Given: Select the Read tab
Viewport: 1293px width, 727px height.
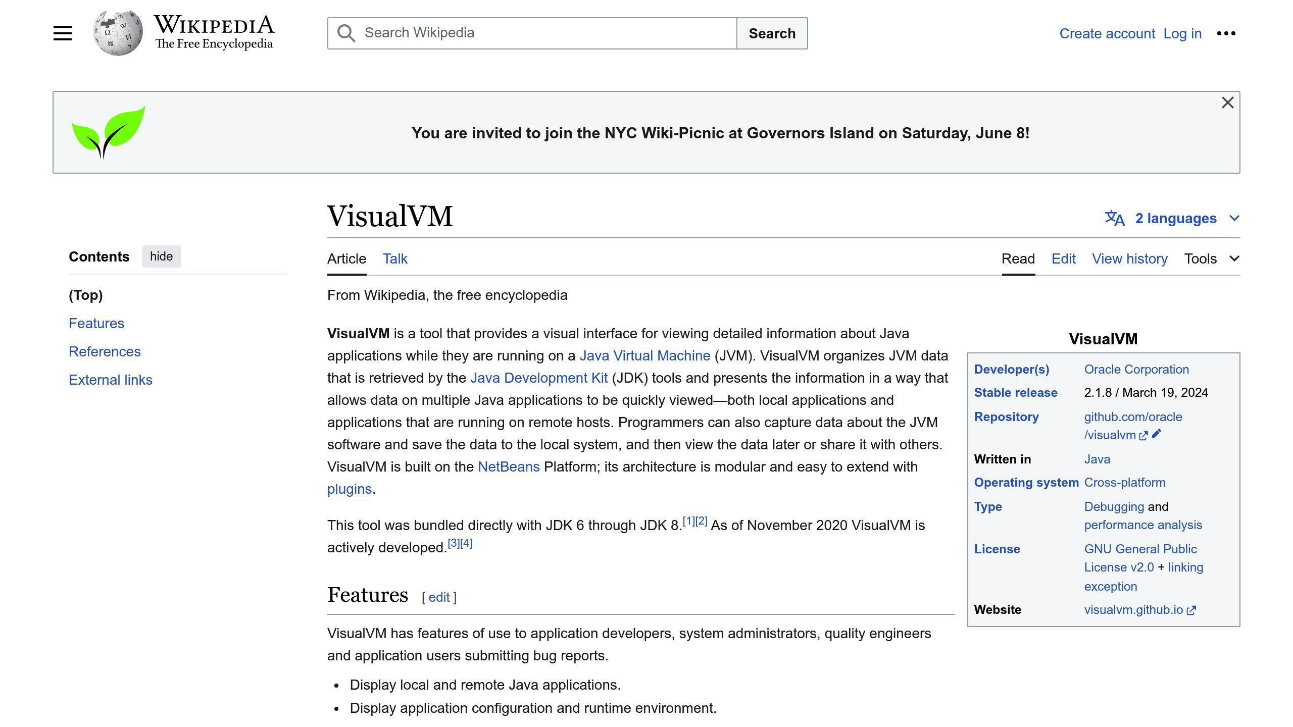Looking at the screenshot, I should pos(1018,258).
